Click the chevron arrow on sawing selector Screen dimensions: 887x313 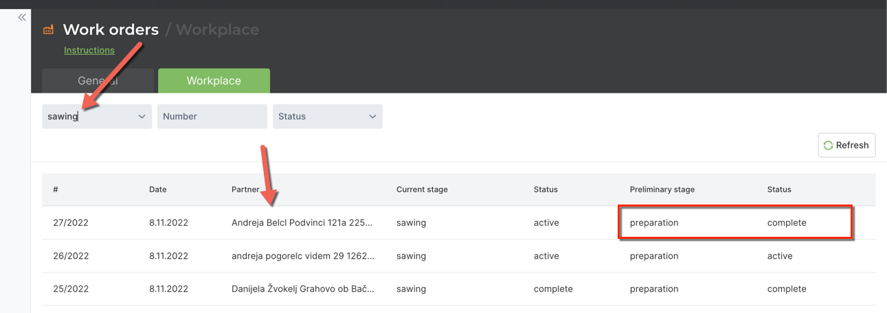(x=142, y=117)
